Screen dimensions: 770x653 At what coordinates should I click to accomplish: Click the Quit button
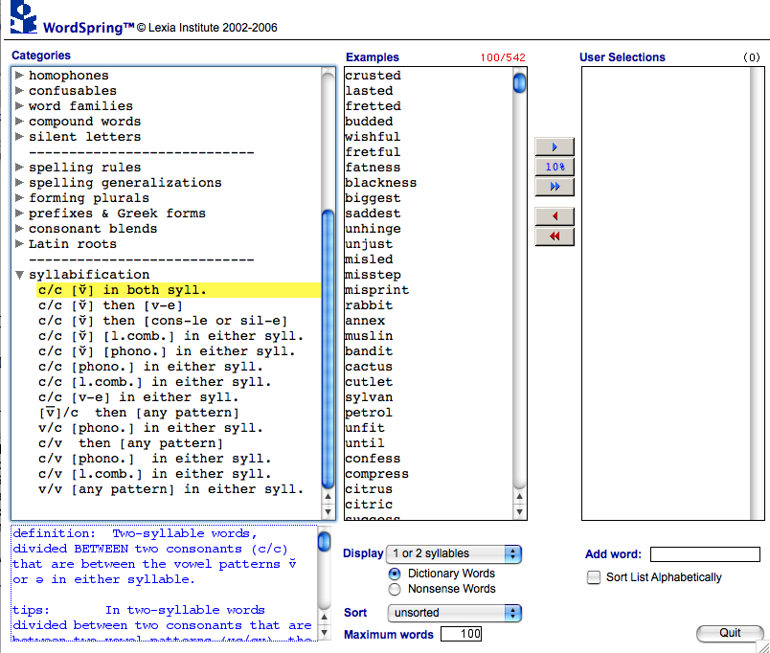click(730, 633)
